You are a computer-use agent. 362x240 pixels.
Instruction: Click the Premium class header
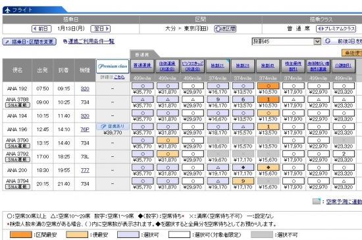(113, 66)
